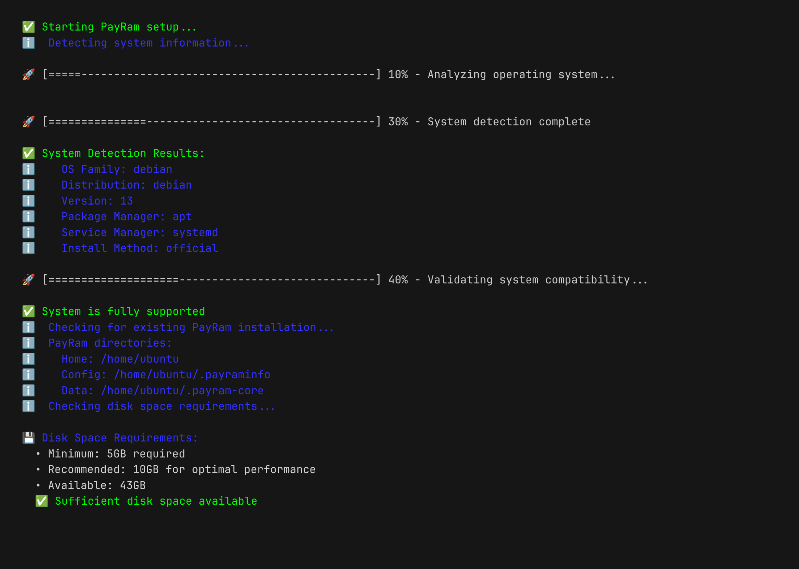The width and height of the screenshot is (799, 569).
Task: Click the info icon next to Version: 13
Action: [x=29, y=201]
